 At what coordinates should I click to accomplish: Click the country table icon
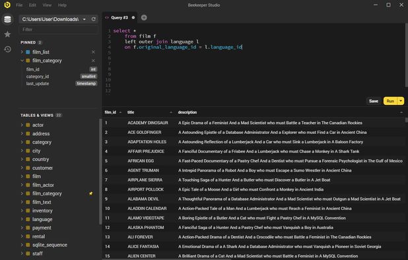pyautogui.click(x=28, y=159)
